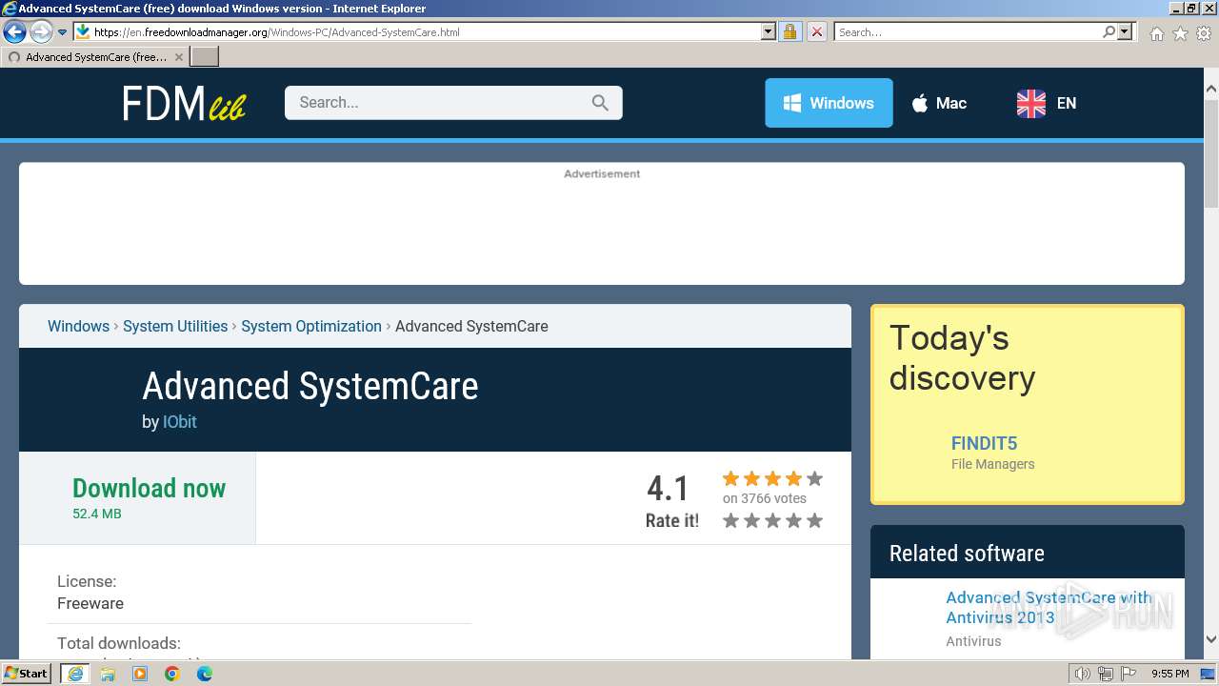Rate it with the fifth star
This screenshot has width=1219, height=686.
click(x=814, y=520)
